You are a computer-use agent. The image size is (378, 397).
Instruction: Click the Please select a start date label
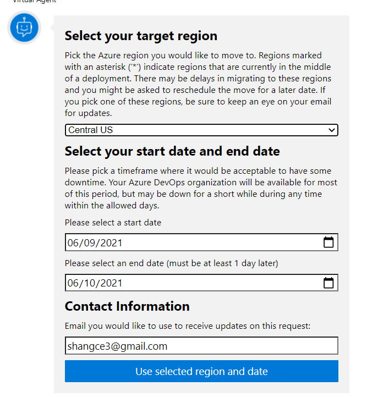[x=113, y=223]
